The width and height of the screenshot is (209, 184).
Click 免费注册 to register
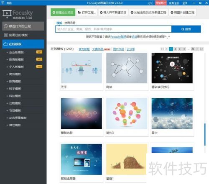point(174,3)
